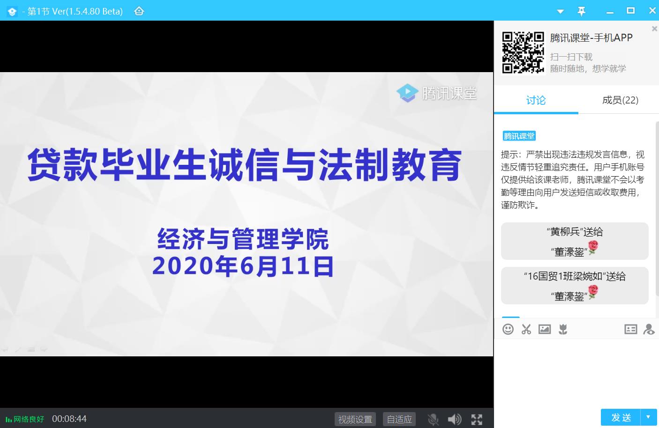Image resolution: width=659 pixels, height=428 pixels.
Task: Mute the speaker volume
Action: [x=454, y=419]
